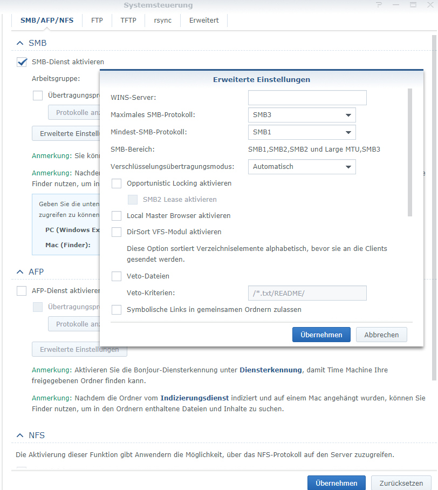Image resolution: width=438 pixels, height=490 pixels.
Task: Open Maximales SMB-Protokoll dropdown
Action: pos(302,115)
